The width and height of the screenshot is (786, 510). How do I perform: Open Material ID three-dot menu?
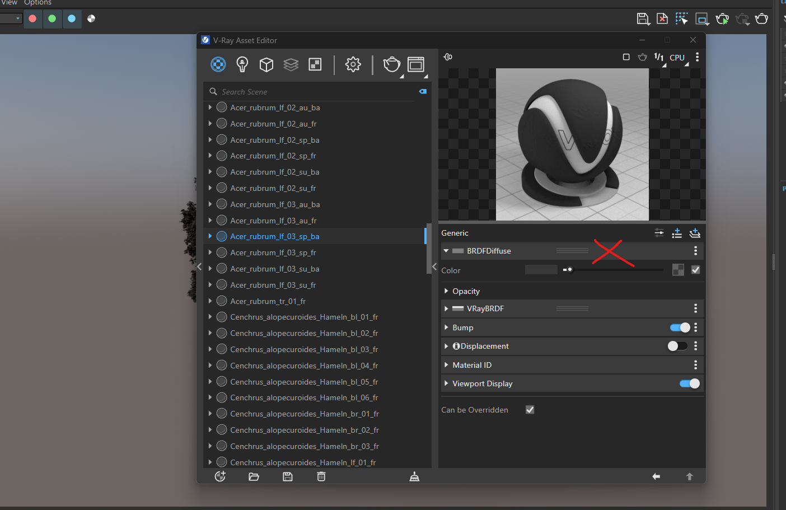pos(696,365)
